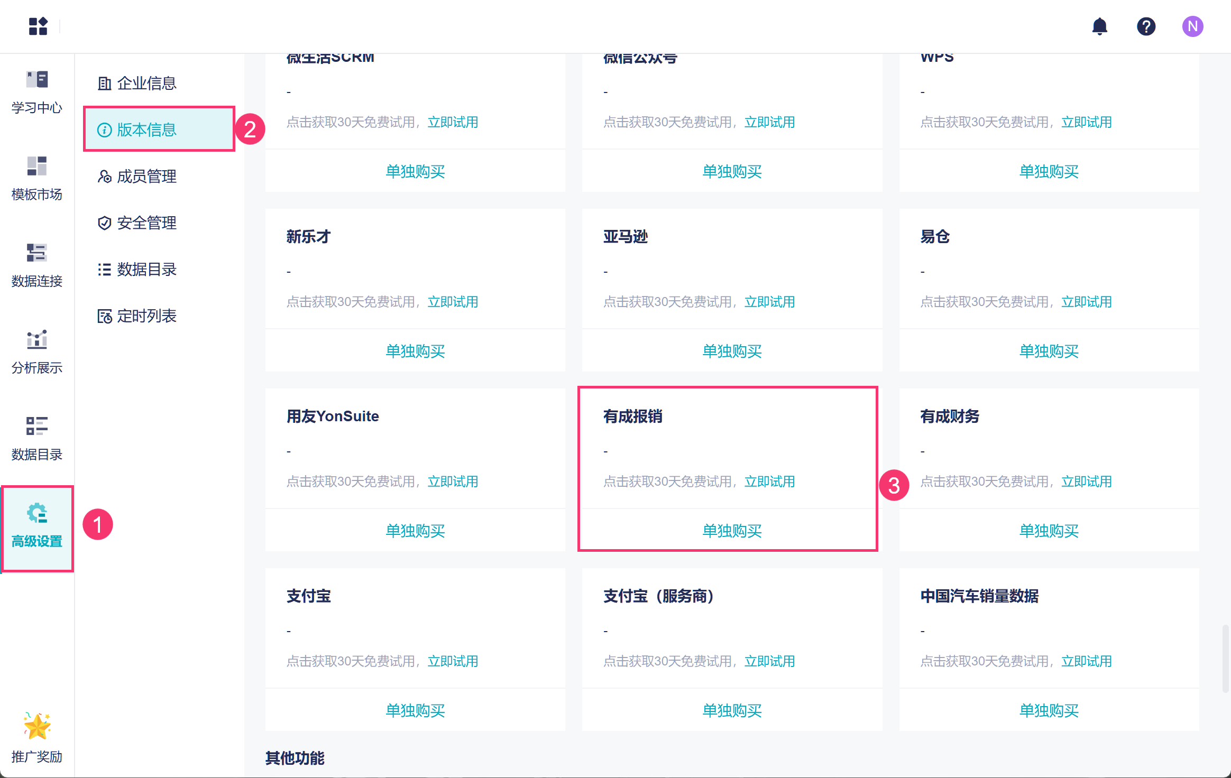Open 定时列表 menu item
Image resolution: width=1231 pixels, height=778 pixels.
146,316
